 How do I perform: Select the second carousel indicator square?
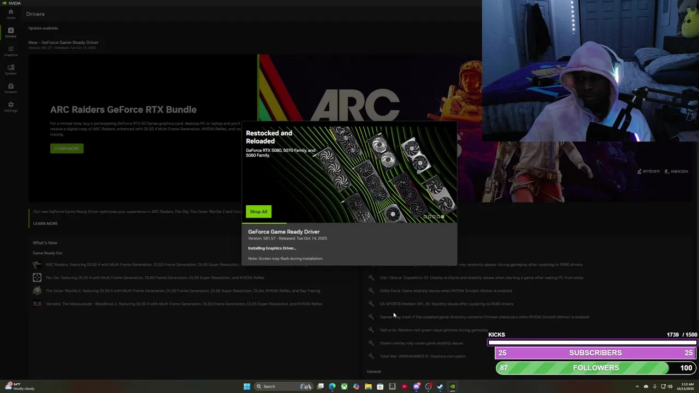[x=430, y=217]
